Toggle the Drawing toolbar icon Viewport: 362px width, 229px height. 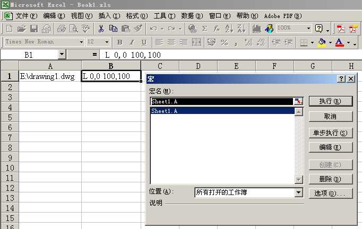click(x=269, y=29)
